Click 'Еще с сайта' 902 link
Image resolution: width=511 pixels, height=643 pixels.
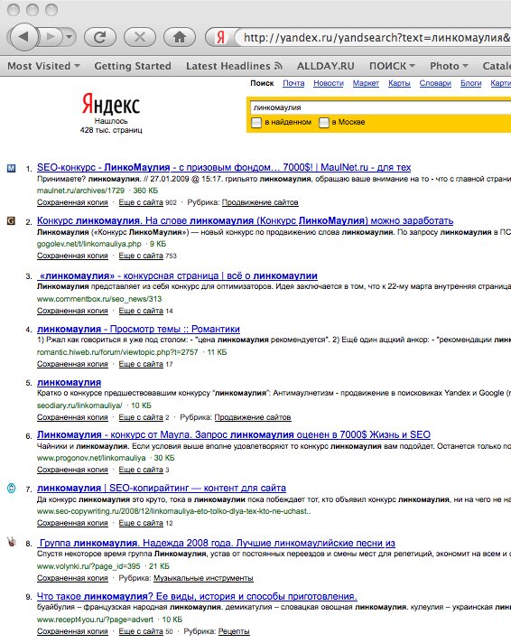tap(141, 202)
